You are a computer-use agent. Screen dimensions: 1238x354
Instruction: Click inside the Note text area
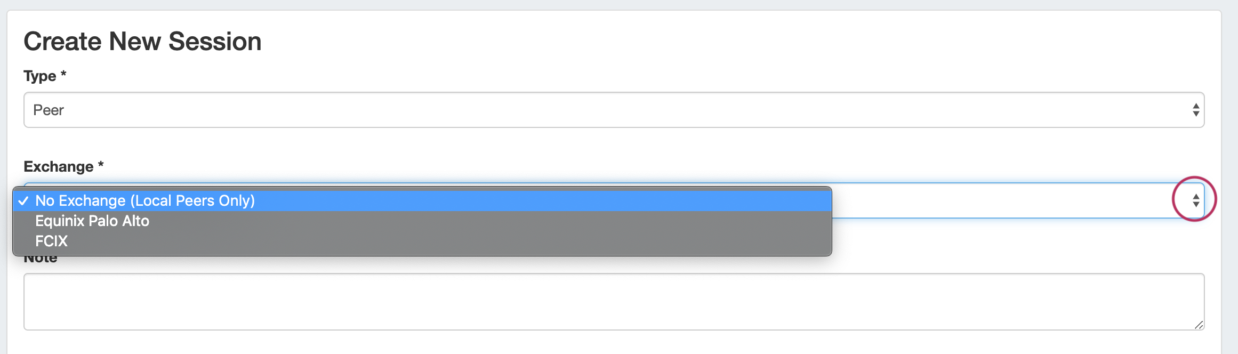(613, 301)
